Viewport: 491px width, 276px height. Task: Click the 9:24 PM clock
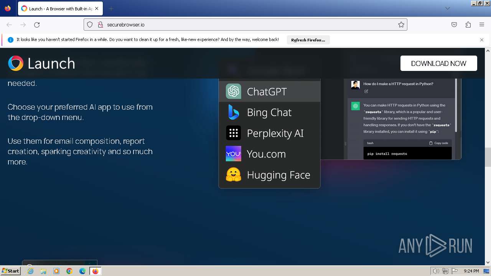(x=471, y=271)
